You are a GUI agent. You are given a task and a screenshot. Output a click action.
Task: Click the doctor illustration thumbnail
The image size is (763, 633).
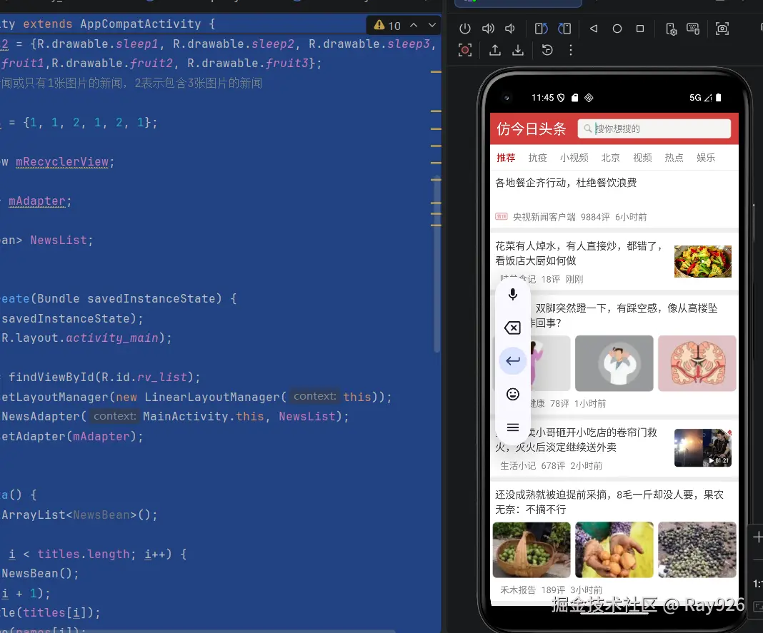click(614, 363)
